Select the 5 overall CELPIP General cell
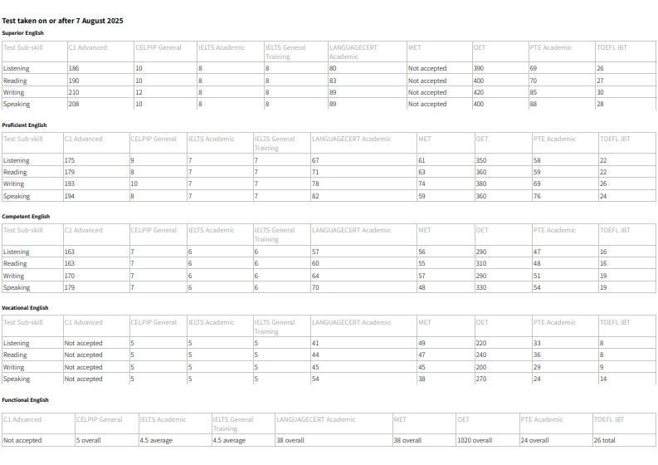The image size is (658, 465). point(89,440)
